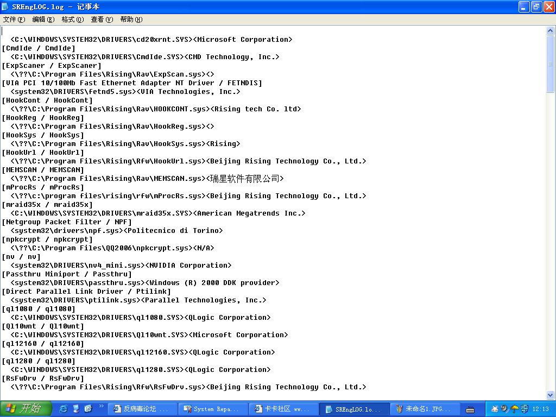
Task: Click the HookUrl.sys path line
Action: point(188,161)
